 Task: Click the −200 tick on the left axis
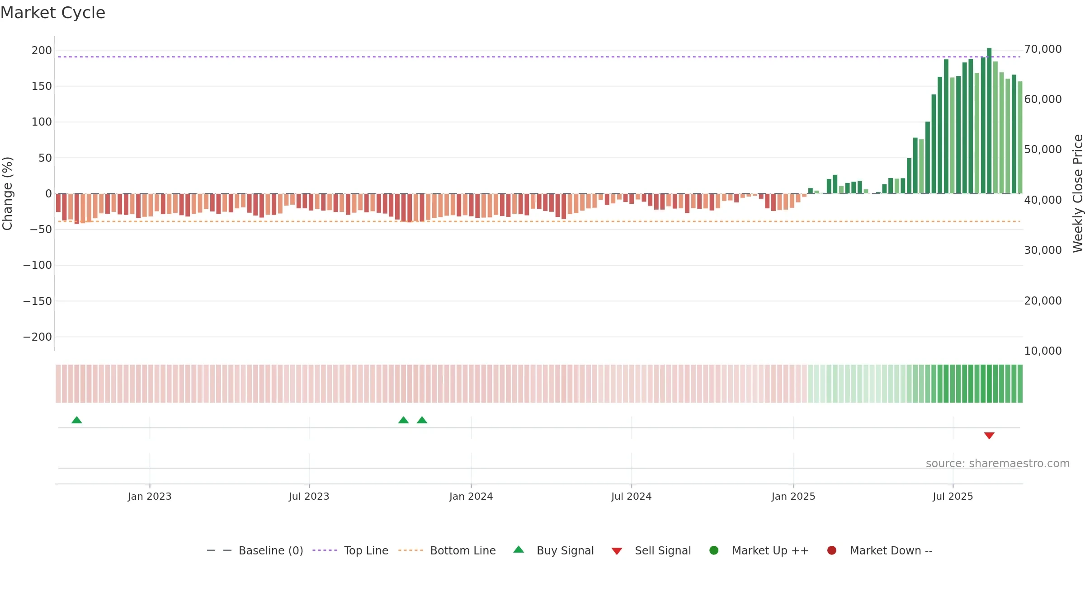click(x=38, y=337)
